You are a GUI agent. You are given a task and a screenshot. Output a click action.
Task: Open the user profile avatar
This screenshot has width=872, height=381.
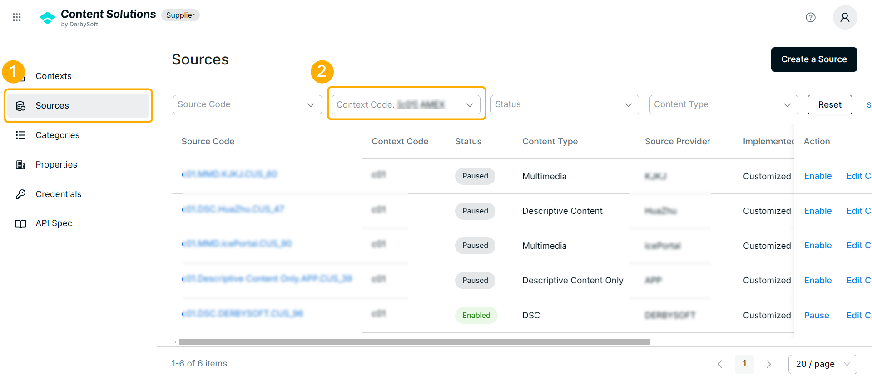click(845, 17)
